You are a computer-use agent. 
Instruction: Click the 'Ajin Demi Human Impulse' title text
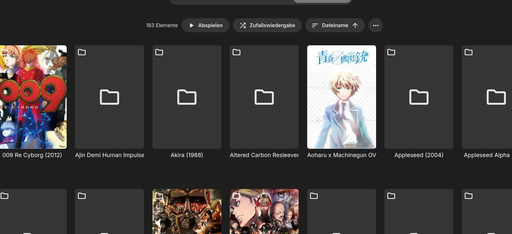click(x=109, y=155)
